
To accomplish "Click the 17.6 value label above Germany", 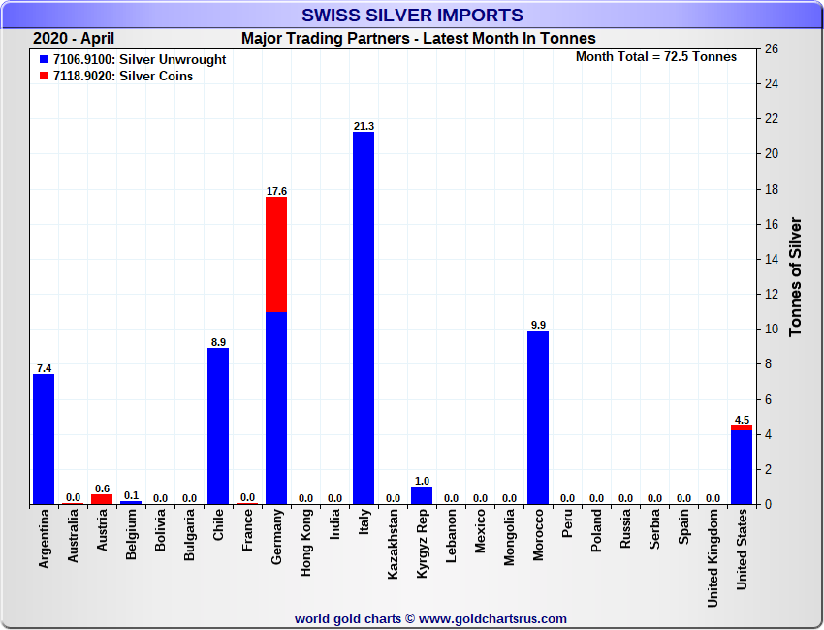I will [276, 191].
